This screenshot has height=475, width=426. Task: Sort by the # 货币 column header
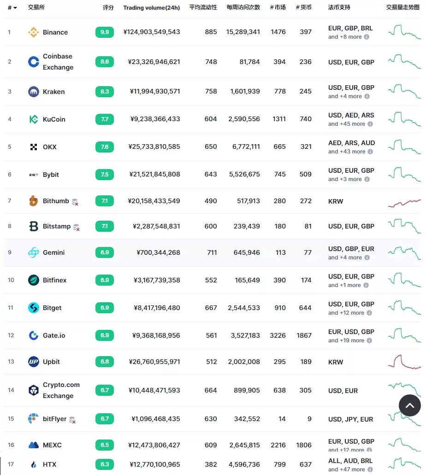click(x=303, y=7)
